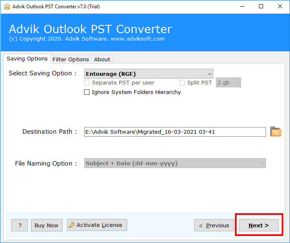Image resolution: width=290 pixels, height=243 pixels.
Task: Open help with the ? button
Action: [x=19, y=225]
